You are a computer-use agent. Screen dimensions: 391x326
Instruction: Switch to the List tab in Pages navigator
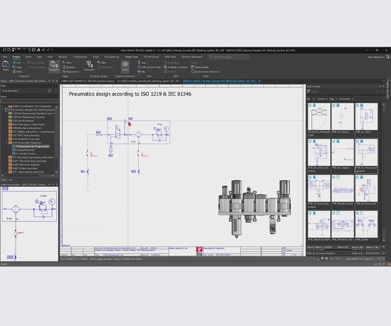tap(11, 180)
